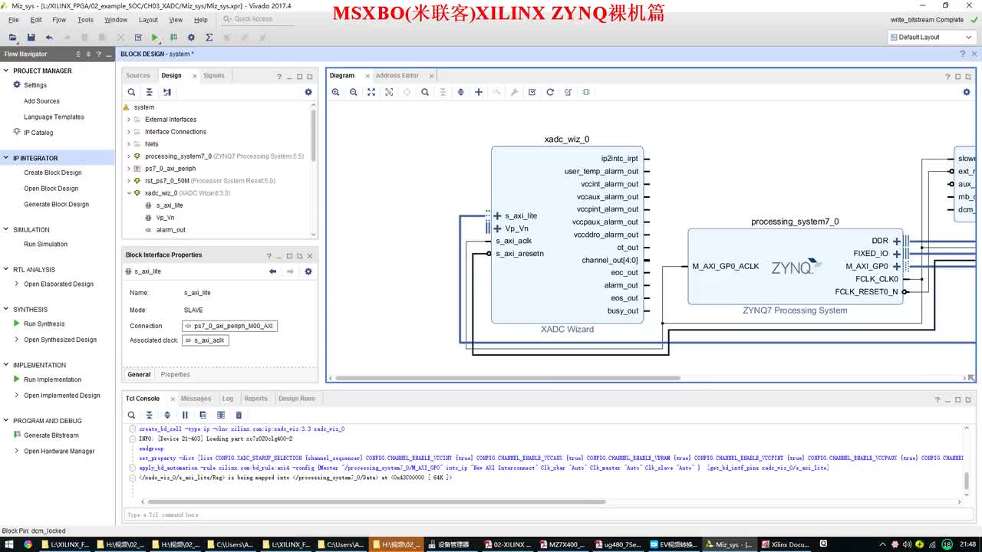Open the Messages tab

196,399
